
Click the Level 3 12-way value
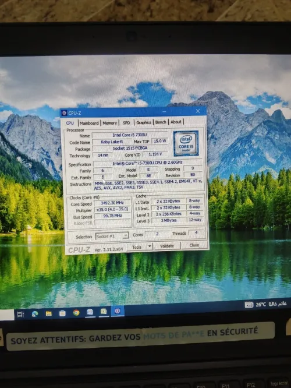coord(195,220)
